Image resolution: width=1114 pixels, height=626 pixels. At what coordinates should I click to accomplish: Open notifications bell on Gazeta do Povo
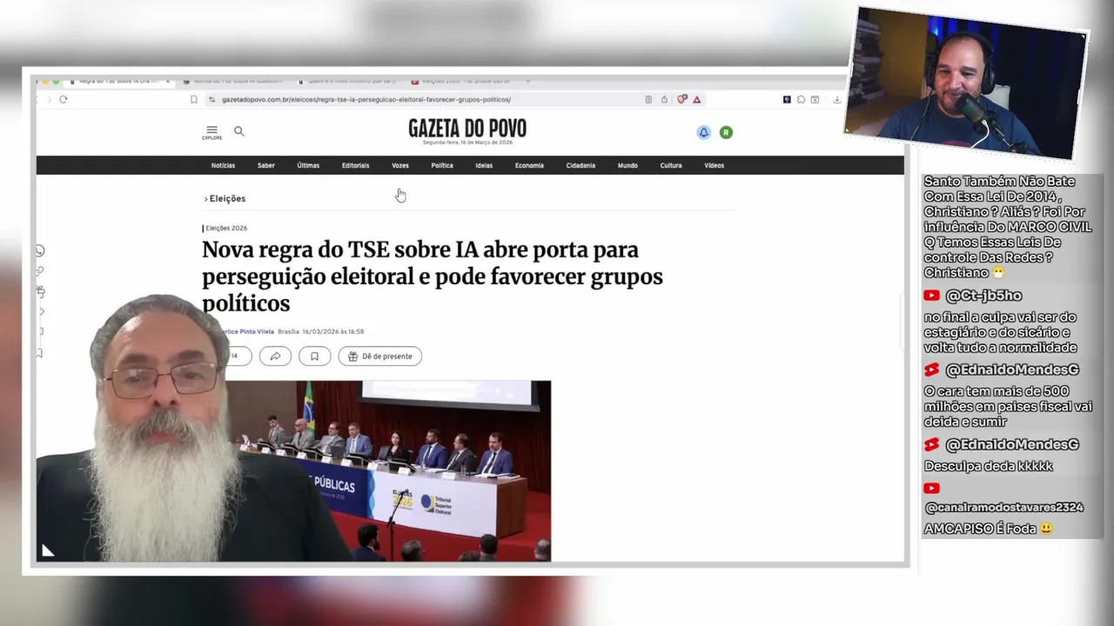point(703,132)
